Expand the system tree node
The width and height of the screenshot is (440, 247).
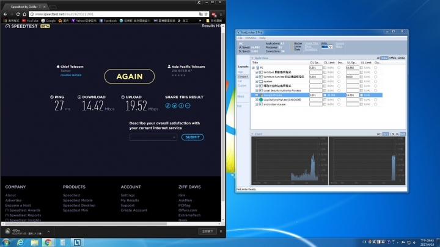click(257, 82)
